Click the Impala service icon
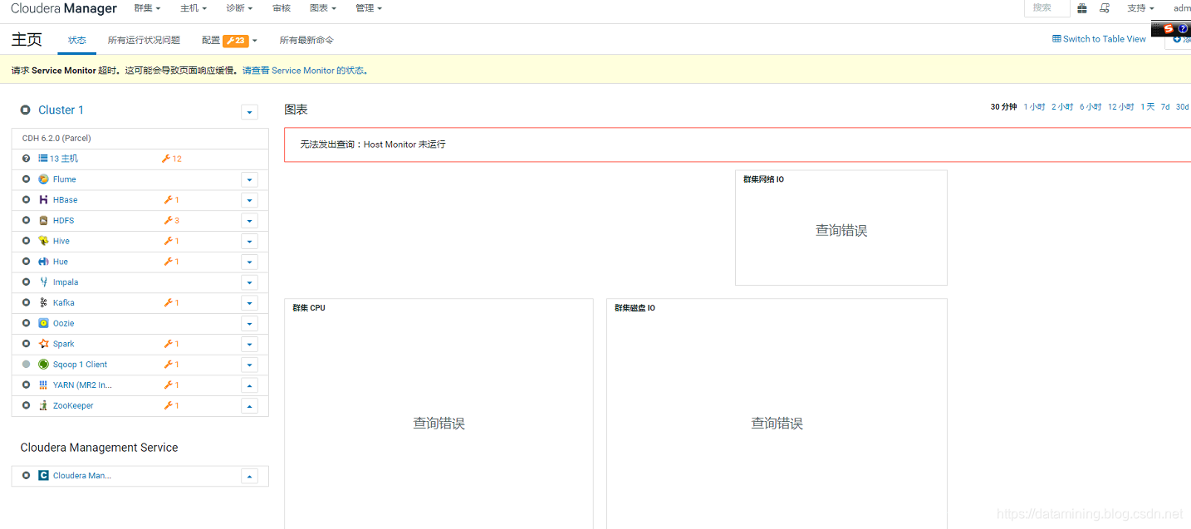Image resolution: width=1191 pixels, height=529 pixels. pos(43,282)
